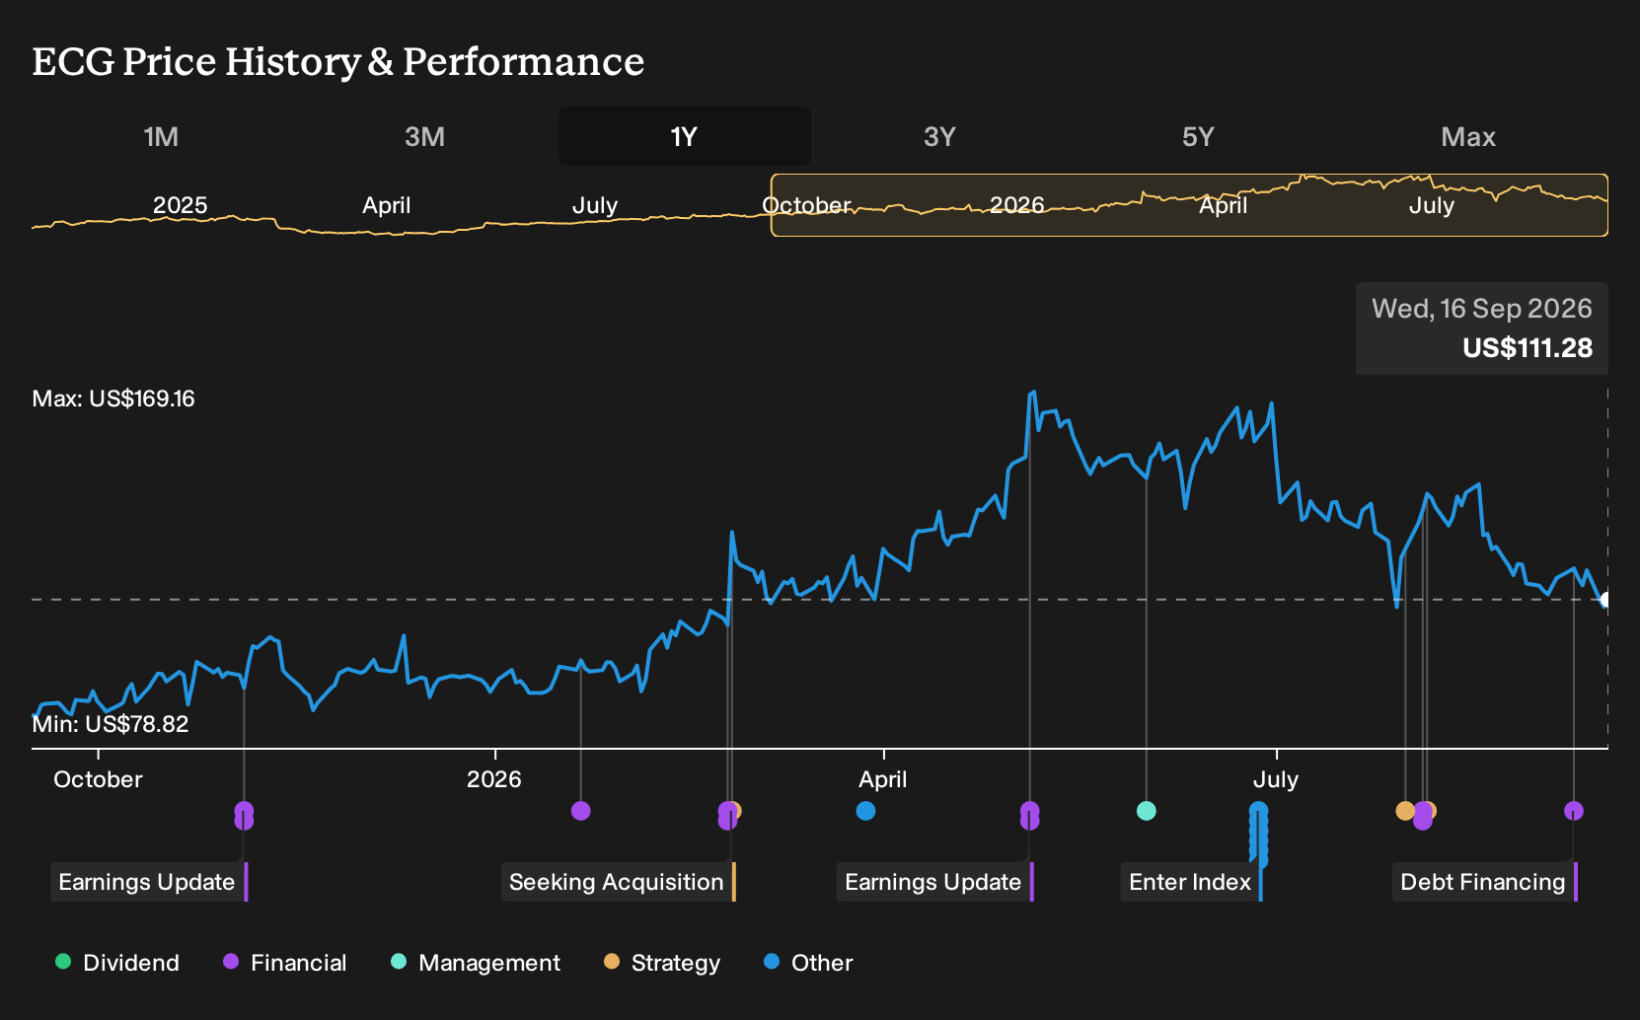Screen dimensions: 1640x1020
Task: Click purple markers above first Earnings Update
Action: click(244, 816)
